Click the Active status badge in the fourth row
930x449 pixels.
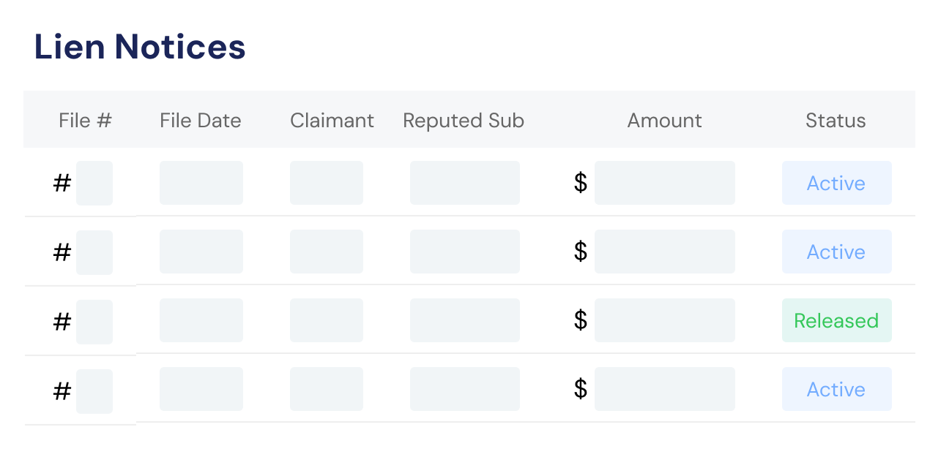[837, 389]
